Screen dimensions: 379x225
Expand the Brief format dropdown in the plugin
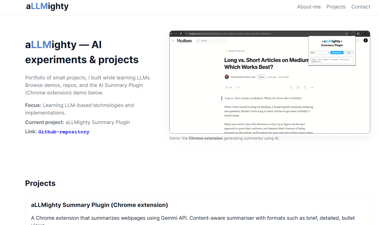coord(320,53)
